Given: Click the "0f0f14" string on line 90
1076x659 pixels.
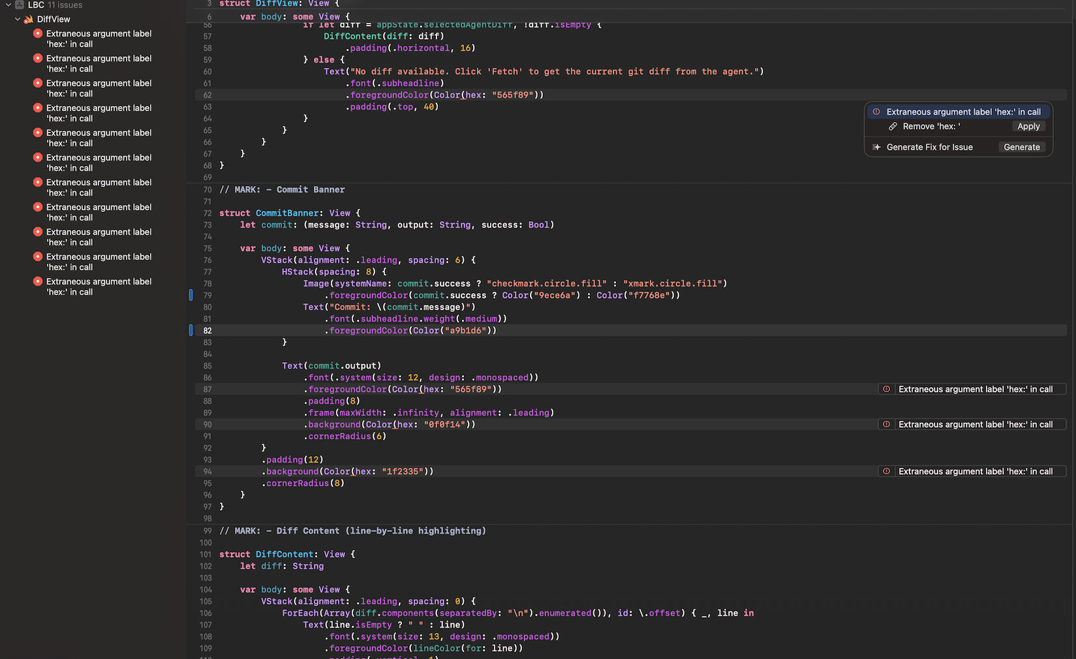Looking at the screenshot, I should pyautogui.click(x=444, y=425).
